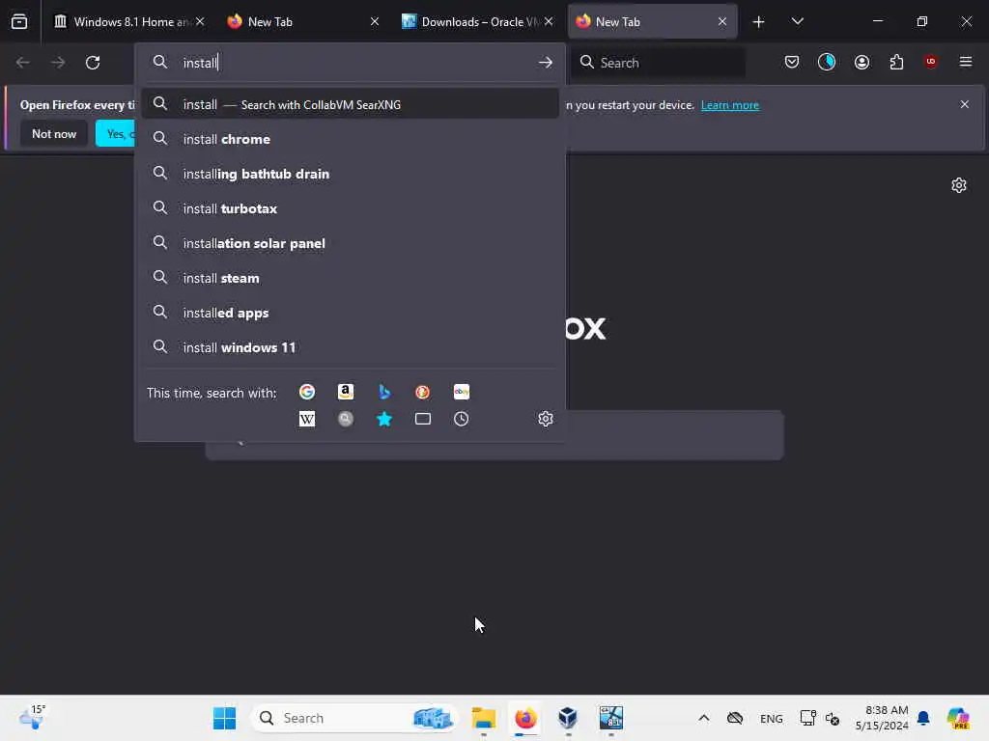Screen dimensions: 989x741
Task: Expand the list all tabs dropdown
Action: pos(797,21)
